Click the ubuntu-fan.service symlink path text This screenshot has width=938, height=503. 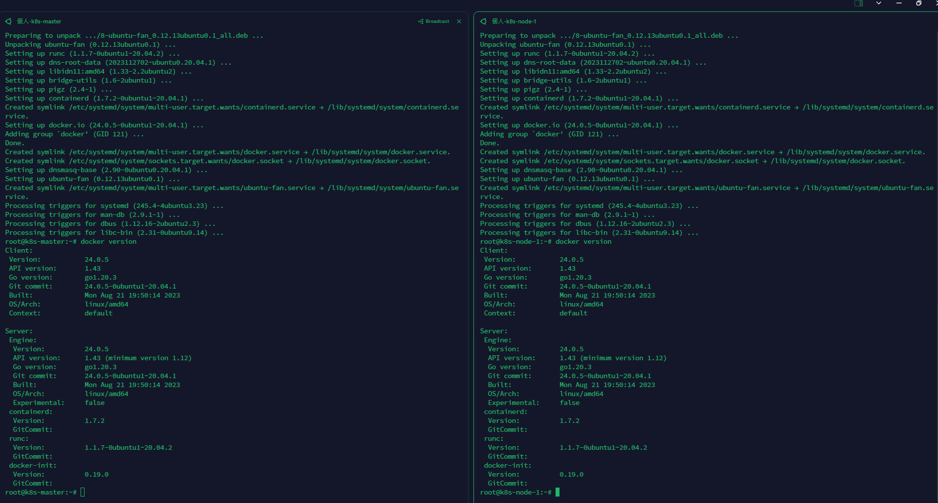click(x=233, y=188)
